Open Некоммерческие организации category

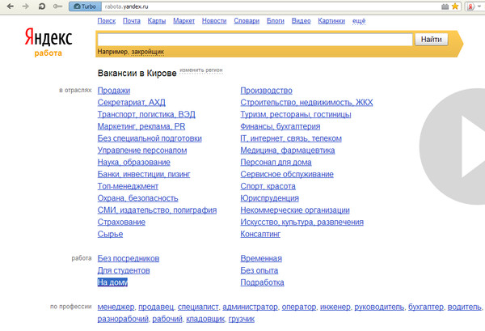[x=295, y=210]
